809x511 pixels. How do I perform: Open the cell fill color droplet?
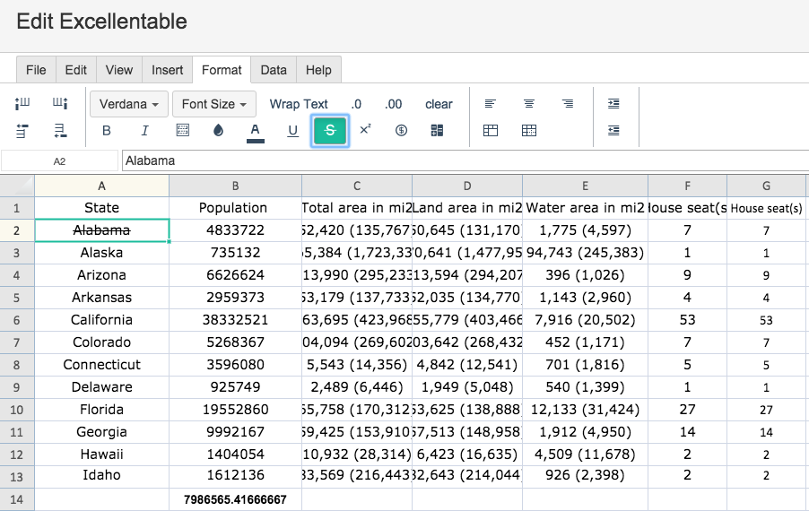point(218,131)
